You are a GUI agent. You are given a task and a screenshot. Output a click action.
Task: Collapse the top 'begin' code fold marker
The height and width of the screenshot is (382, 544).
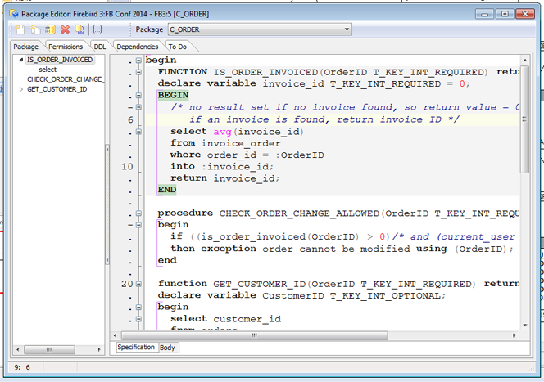[138, 61]
